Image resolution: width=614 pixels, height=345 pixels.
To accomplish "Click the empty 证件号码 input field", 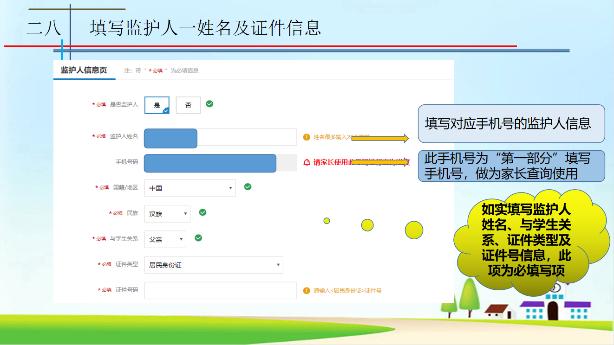I will [x=221, y=291].
